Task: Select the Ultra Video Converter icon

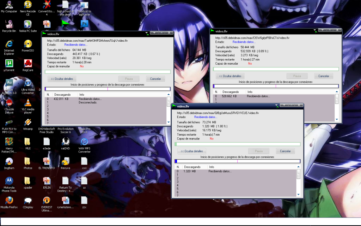Action: (x=28, y=87)
